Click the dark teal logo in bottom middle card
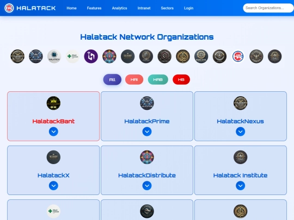294x220 pixels. coord(147,211)
